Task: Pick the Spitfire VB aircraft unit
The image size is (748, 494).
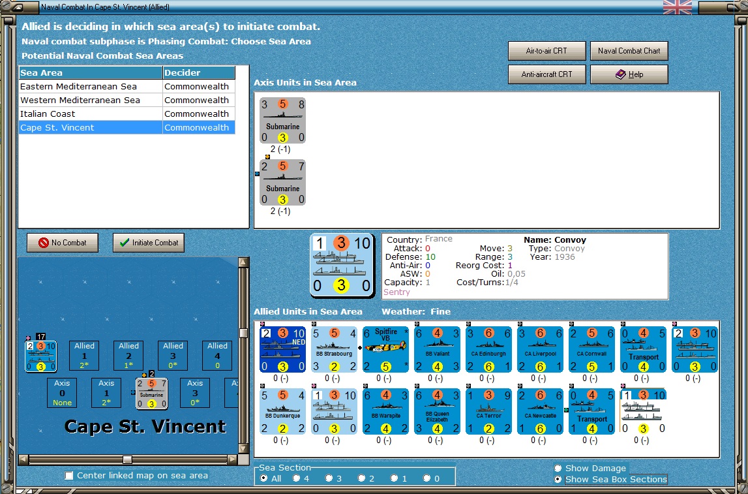Action: coord(385,349)
